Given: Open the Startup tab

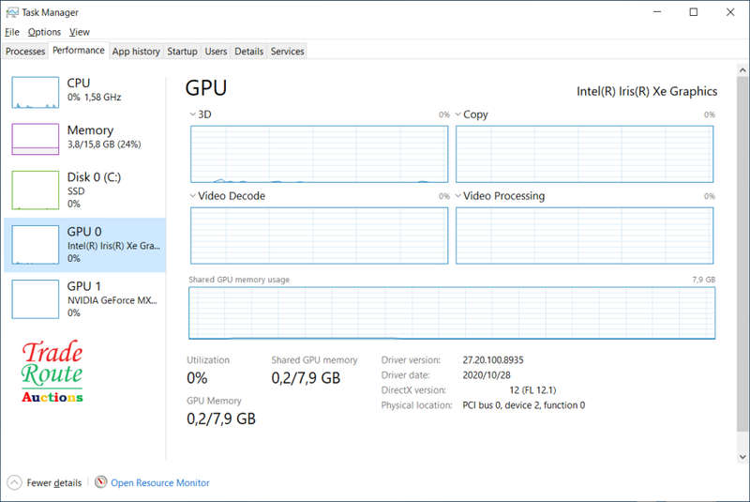Looking at the screenshot, I should 182,52.
